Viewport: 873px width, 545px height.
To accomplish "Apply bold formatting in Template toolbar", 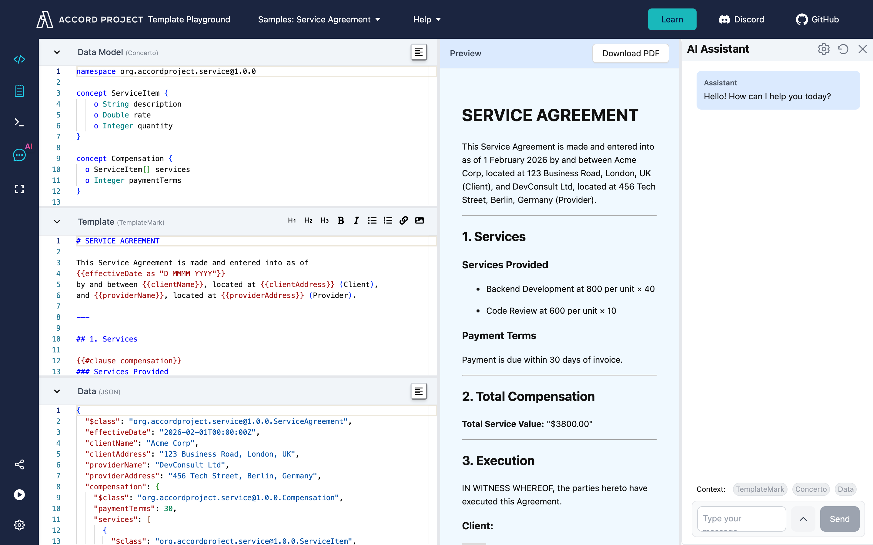I will point(340,221).
